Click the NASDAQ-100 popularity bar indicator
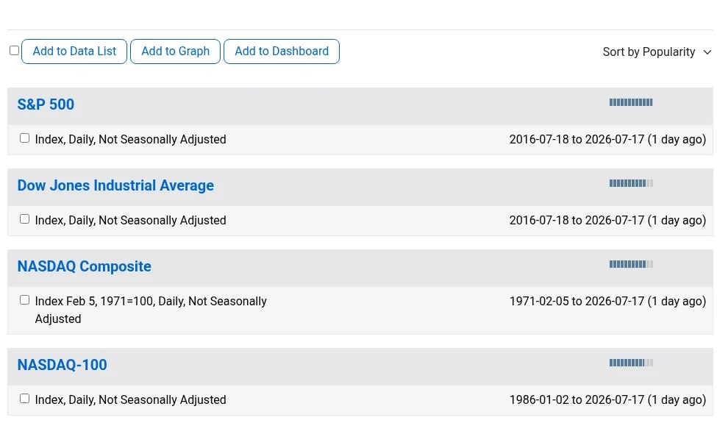 coord(631,363)
